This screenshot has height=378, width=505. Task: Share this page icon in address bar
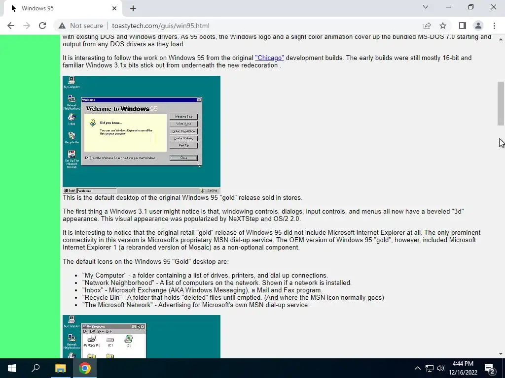[427, 26]
